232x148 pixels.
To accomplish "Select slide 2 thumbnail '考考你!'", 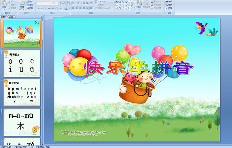I will 22,63.
